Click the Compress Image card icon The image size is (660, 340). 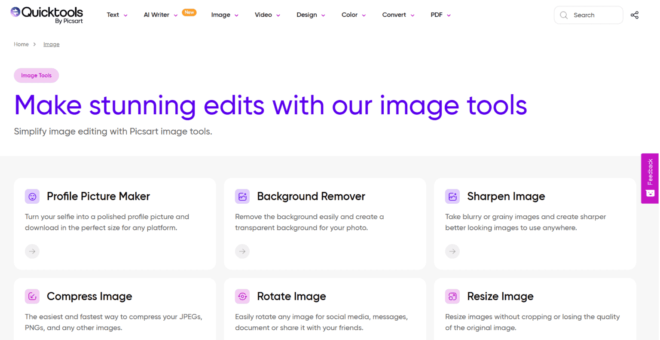click(x=32, y=296)
